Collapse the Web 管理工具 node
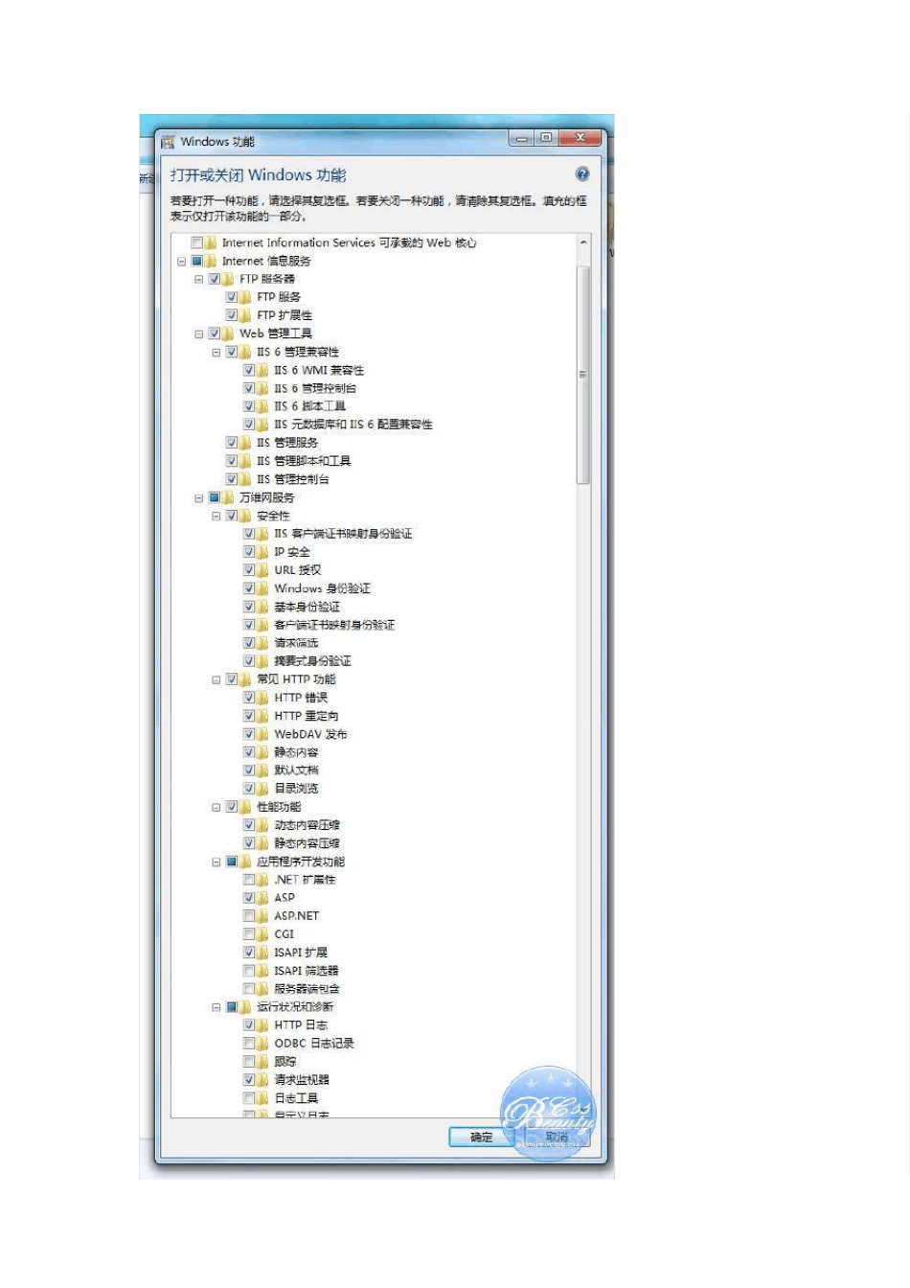Image resolution: width=910 pixels, height=1288 pixels. pyautogui.click(x=198, y=333)
